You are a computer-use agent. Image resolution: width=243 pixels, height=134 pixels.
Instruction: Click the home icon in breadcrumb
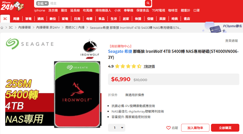pos(2,28)
